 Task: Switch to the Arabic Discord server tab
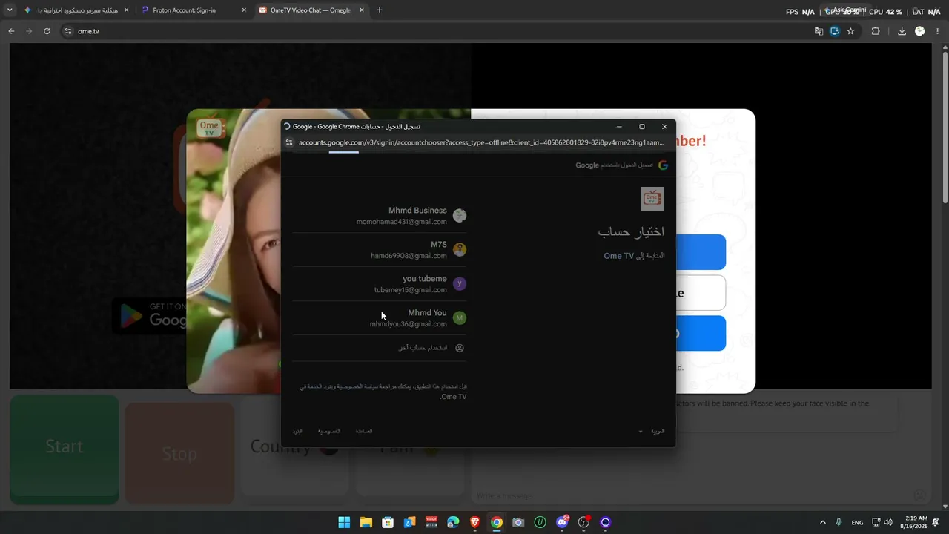76,10
